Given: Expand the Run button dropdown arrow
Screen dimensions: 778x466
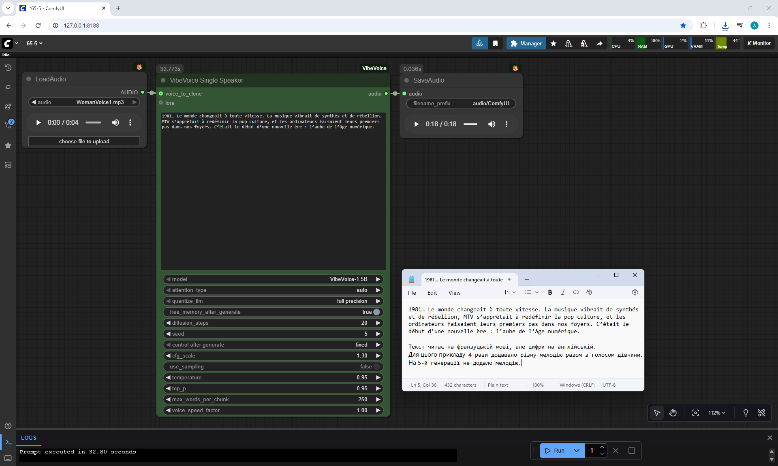Looking at the screenshot, I should (x=576, y=451).
